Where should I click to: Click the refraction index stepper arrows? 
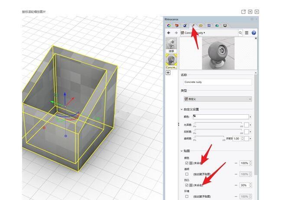click(x=242, y=139)
